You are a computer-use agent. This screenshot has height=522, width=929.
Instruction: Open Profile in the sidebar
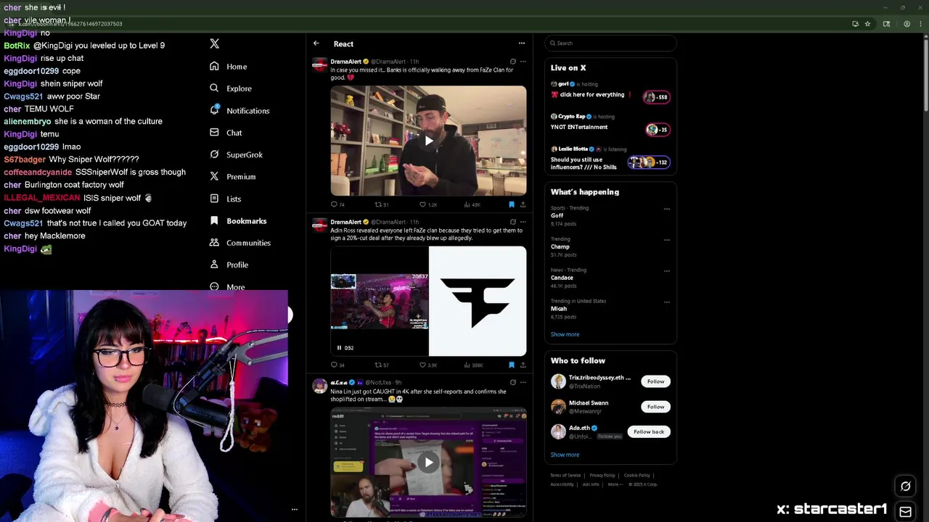tap(229, 265)
